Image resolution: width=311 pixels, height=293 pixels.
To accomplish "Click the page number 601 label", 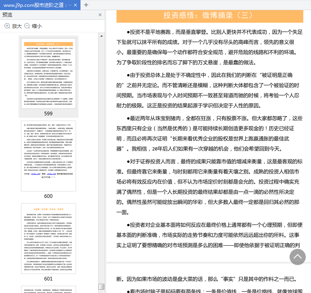I will coord(49,279).
